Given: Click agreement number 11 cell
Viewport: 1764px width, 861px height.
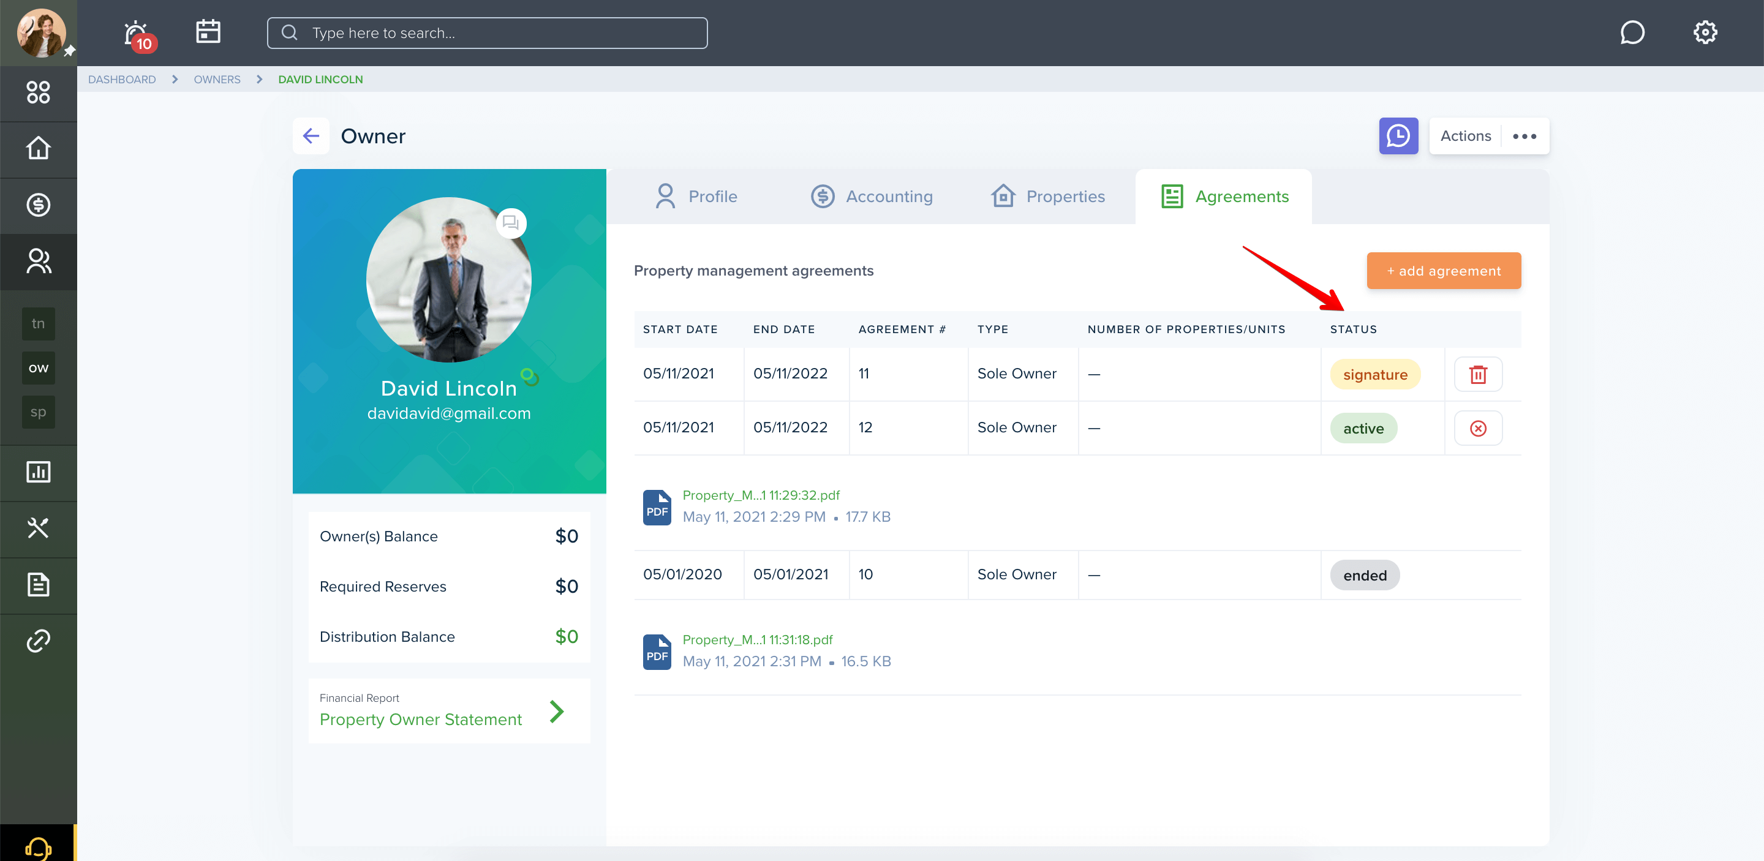Looking at the screenshot, I should point(864,374).
